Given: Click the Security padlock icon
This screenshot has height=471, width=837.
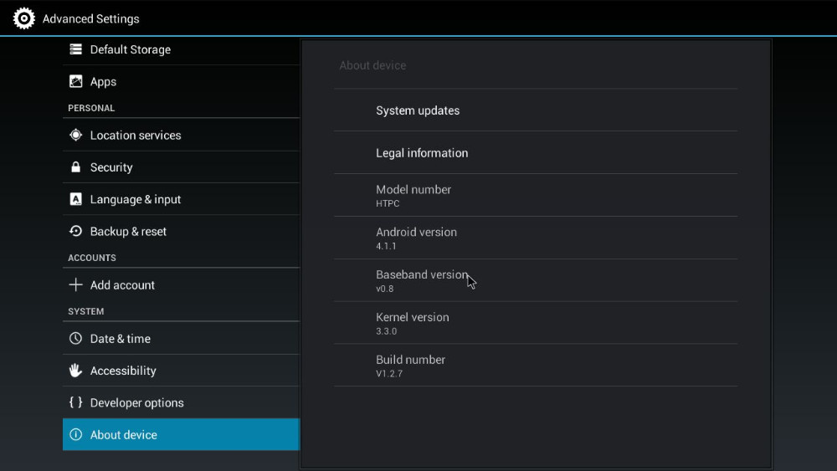Looking at the screenshot, I should pos(76,167).
